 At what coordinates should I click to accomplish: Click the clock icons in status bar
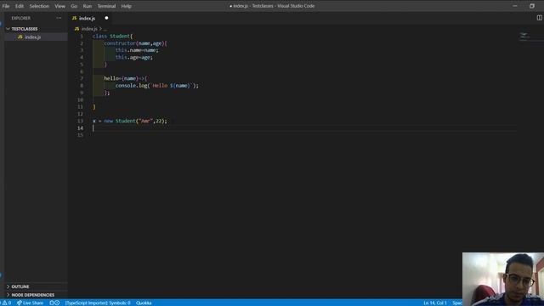pyautogui.click(x=54, y=303)
